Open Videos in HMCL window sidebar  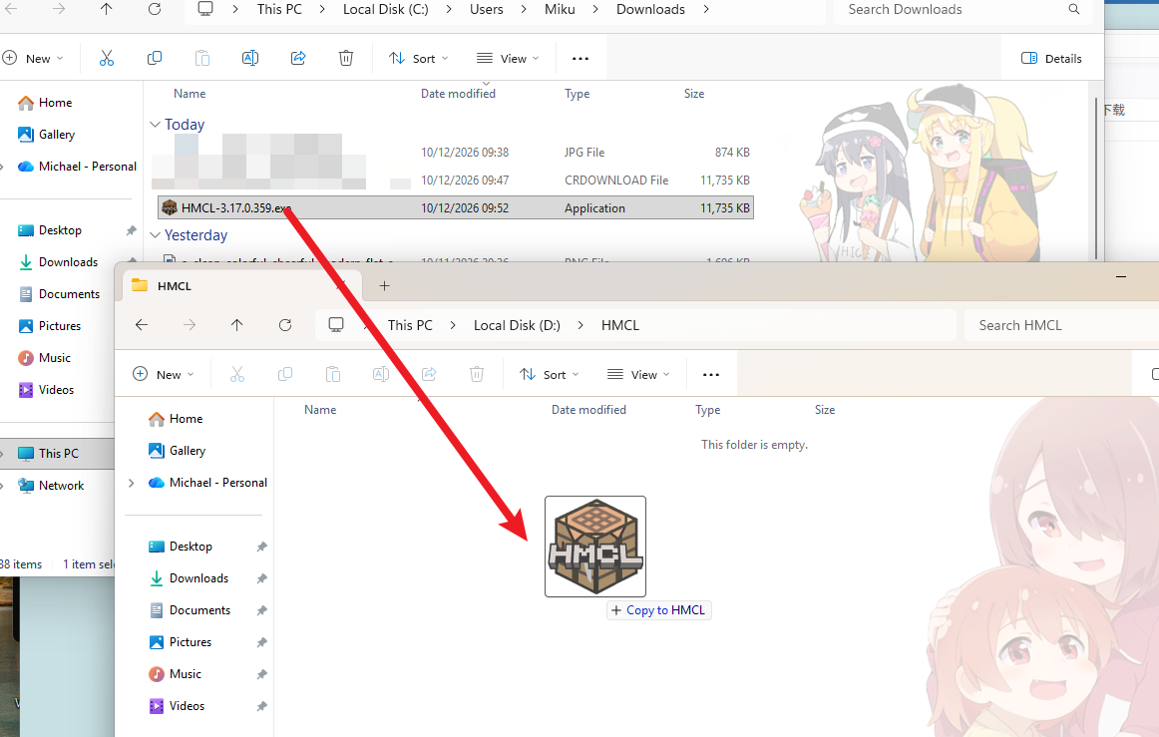pos(178,706)
